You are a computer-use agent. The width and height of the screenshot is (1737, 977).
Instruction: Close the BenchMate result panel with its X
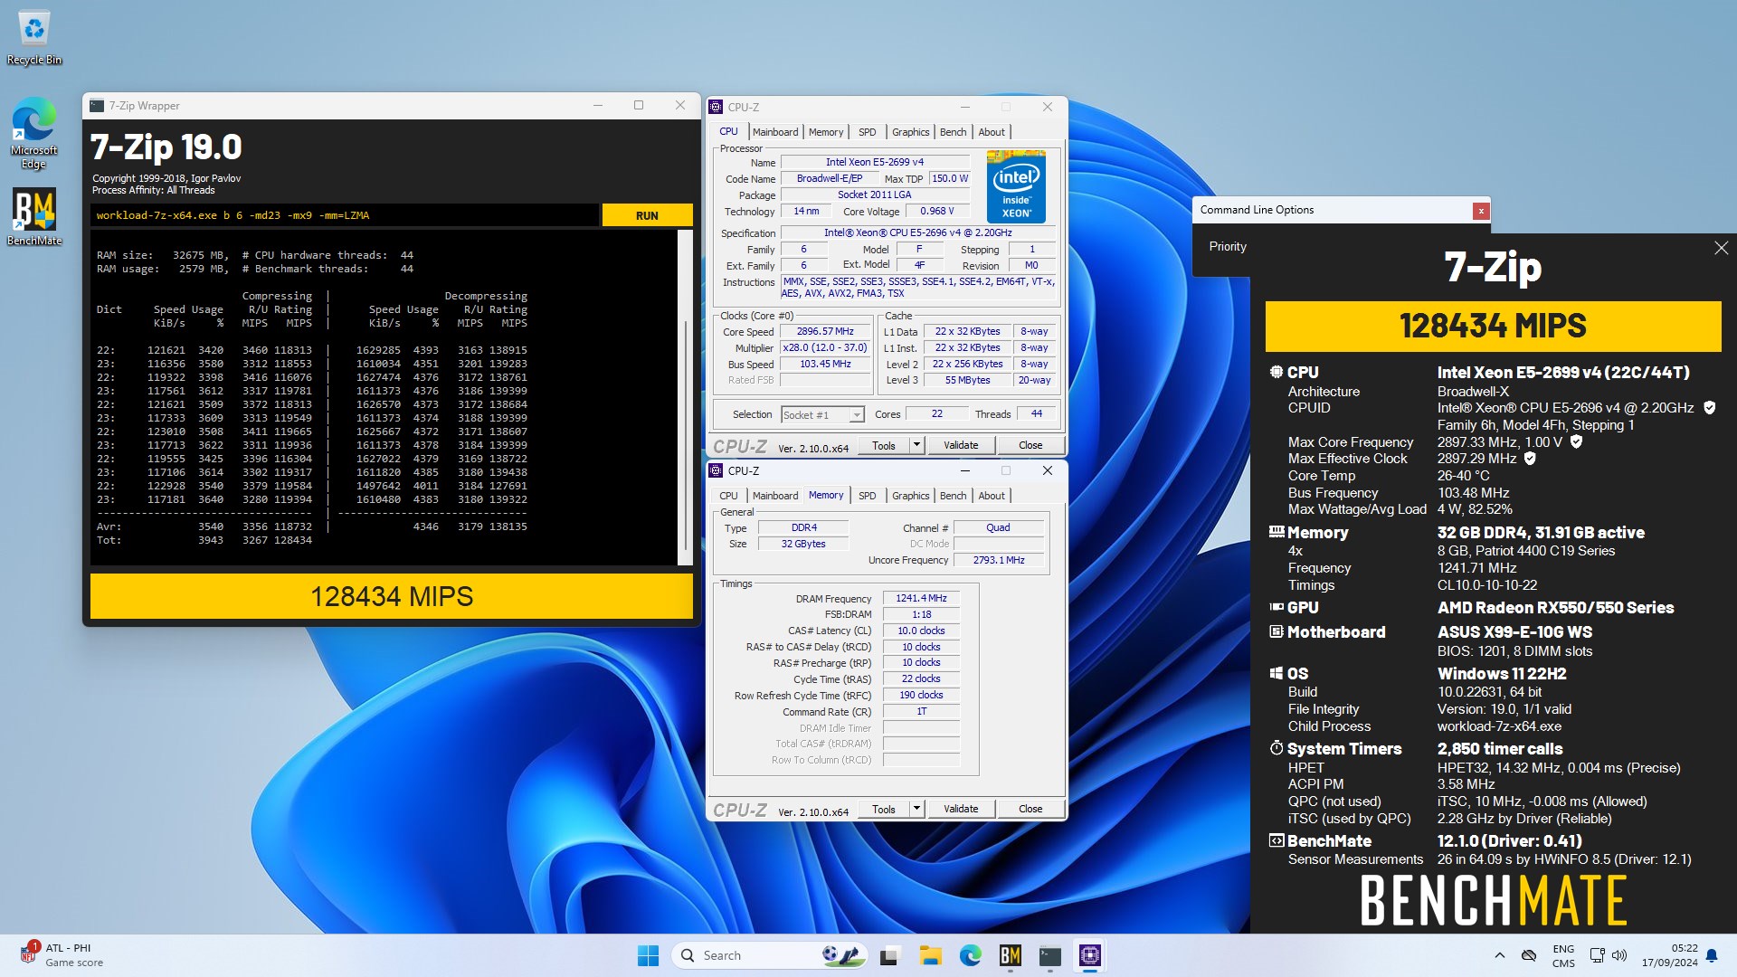point(1721,248)
